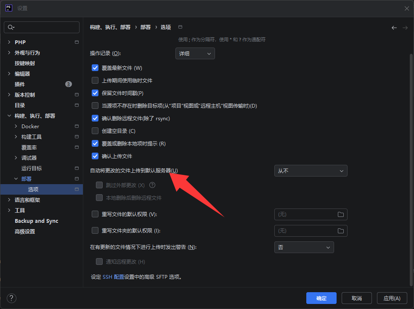
Task: Toggle 创建空目录 checkbox
Action: [x=95, y=131]
